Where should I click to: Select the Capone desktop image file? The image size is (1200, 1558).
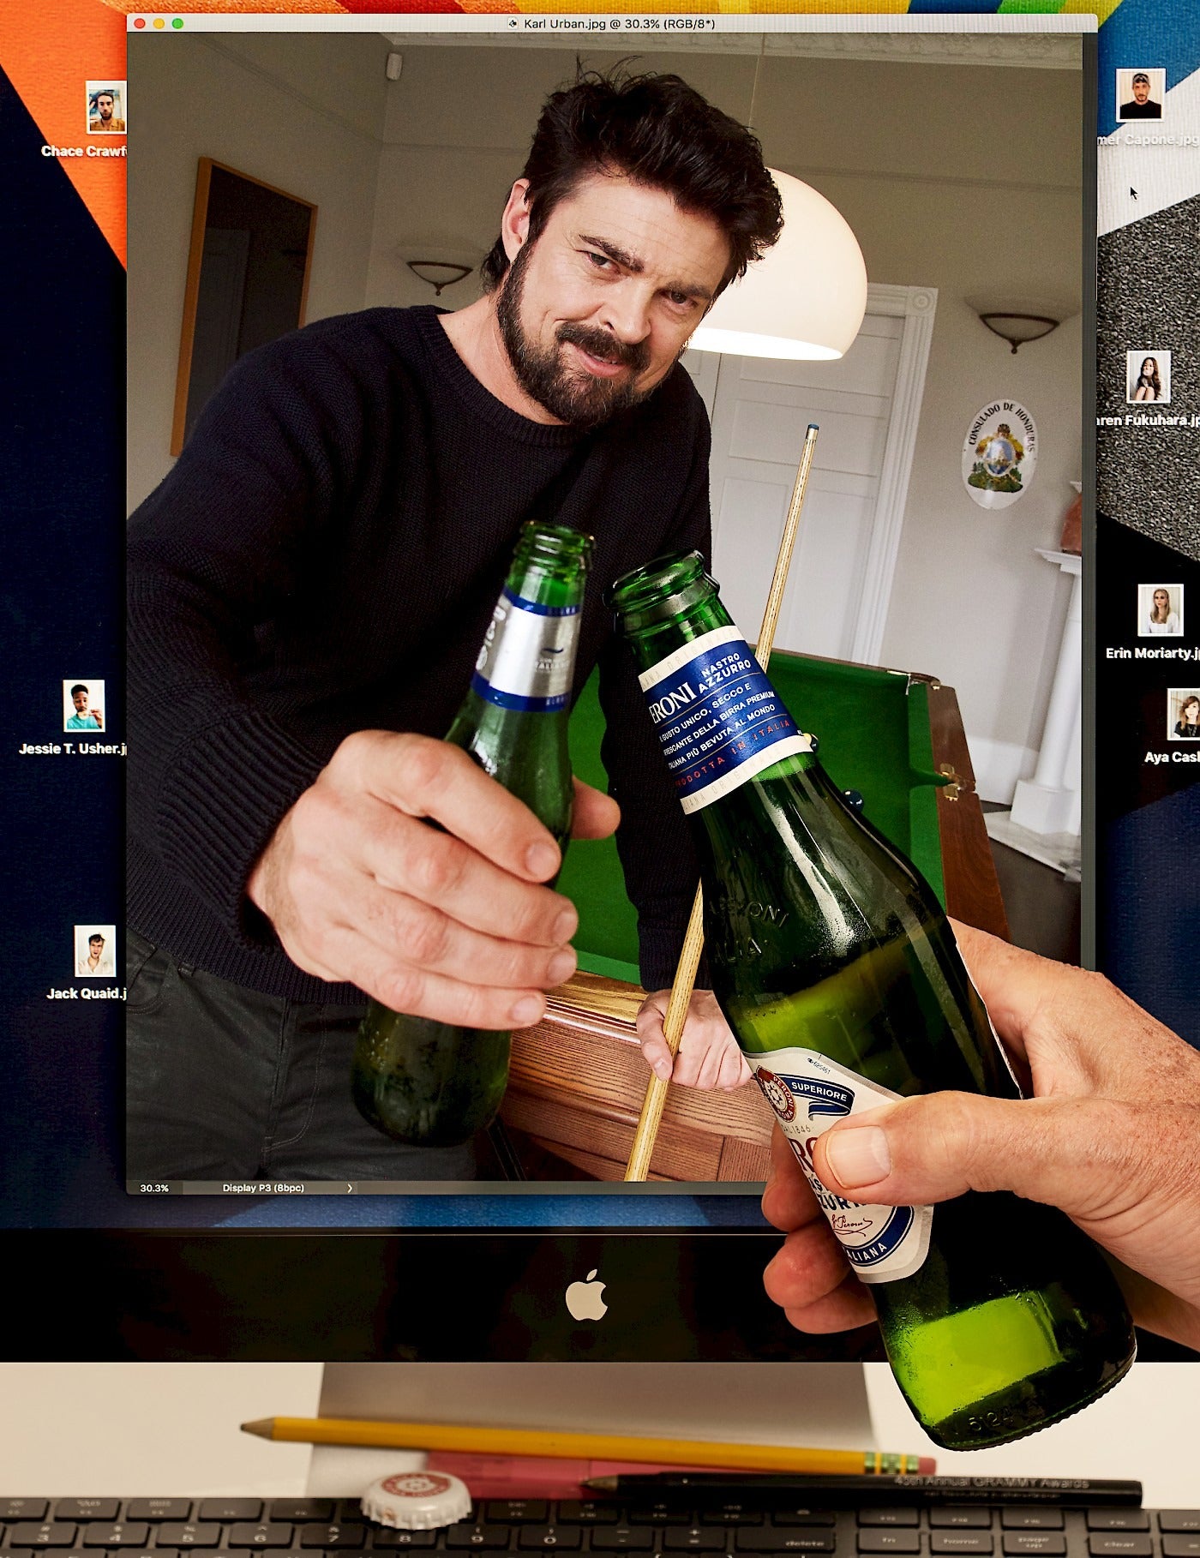click(1140, 95)
